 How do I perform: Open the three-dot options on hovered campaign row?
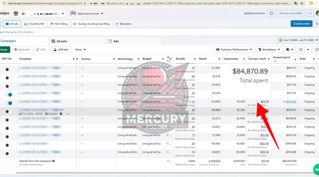click(x=68, y=114)
